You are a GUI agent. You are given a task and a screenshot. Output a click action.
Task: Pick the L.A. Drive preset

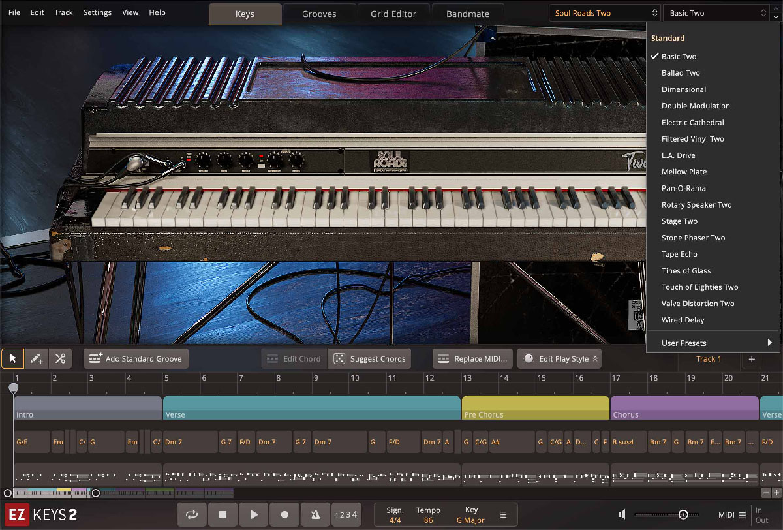point(714,155)
